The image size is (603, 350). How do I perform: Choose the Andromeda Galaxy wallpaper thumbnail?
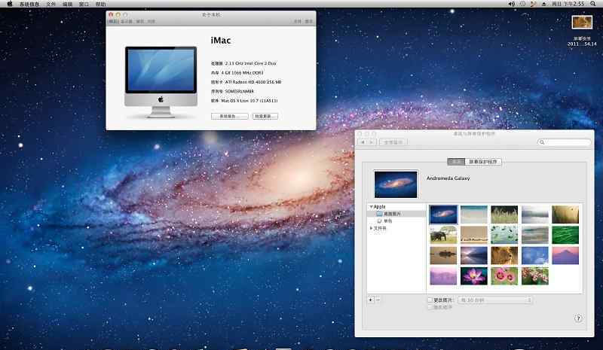point(443,215)
